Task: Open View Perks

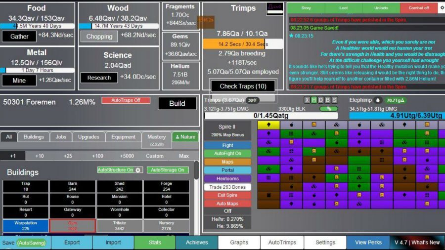Action: pyautogui.click(x=368, y=243)
